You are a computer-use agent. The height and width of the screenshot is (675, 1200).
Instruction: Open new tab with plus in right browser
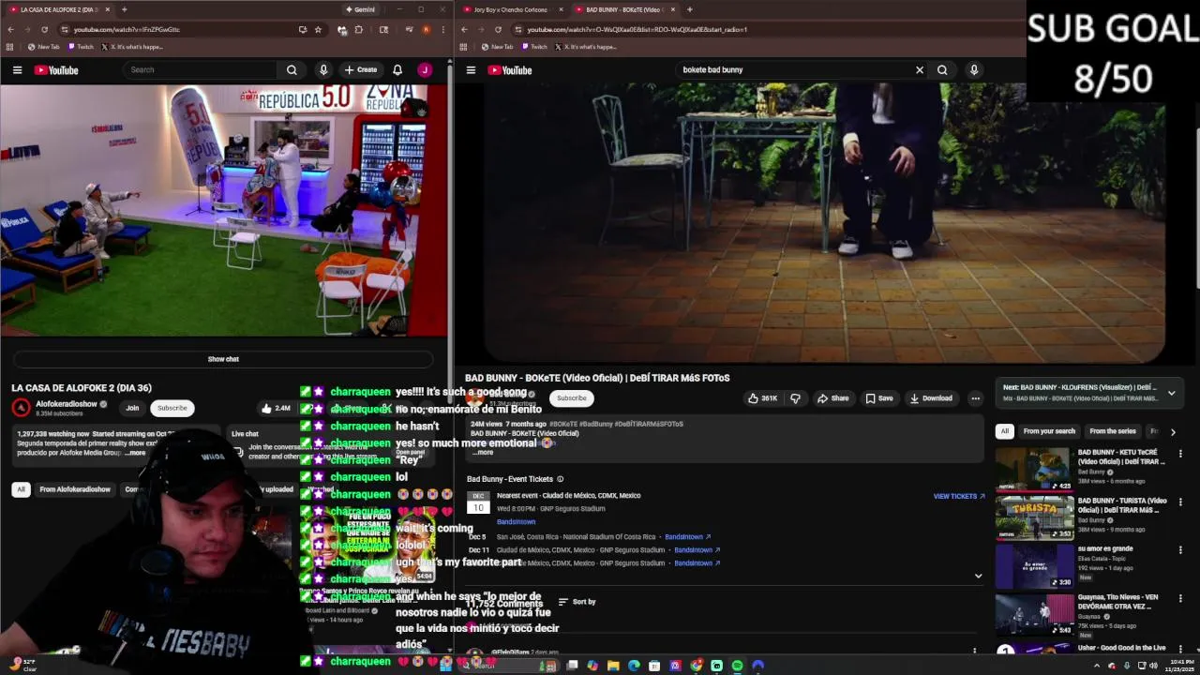(x=689, y=9)
